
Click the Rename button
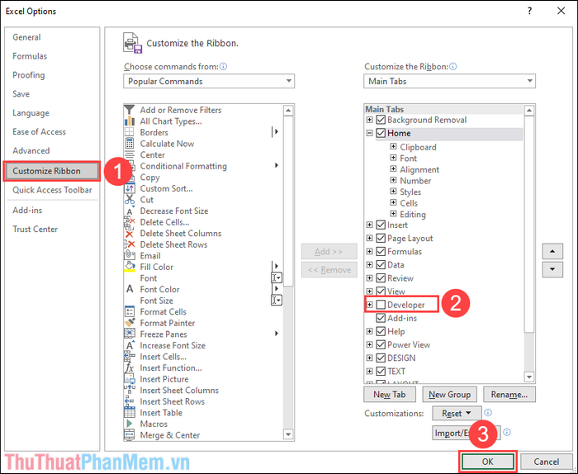pos(509,395)
